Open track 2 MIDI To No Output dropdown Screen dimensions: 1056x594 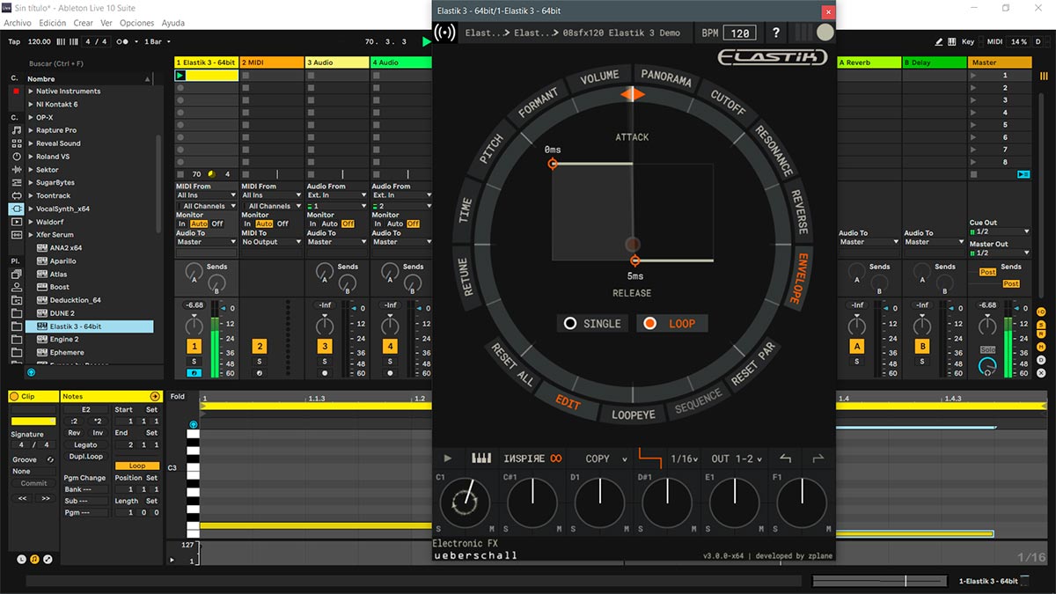point(272,242)
